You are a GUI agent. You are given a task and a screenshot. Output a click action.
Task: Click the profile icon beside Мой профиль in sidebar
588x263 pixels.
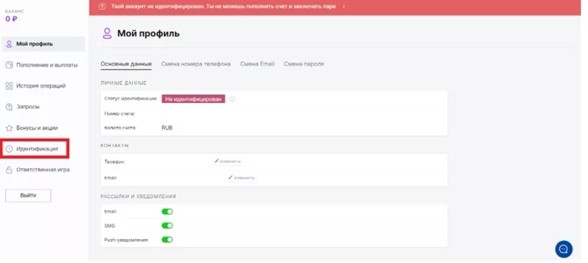click(10, 44)
